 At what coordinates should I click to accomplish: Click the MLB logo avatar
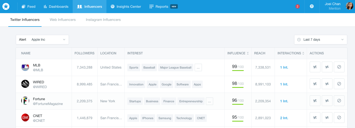25,67
